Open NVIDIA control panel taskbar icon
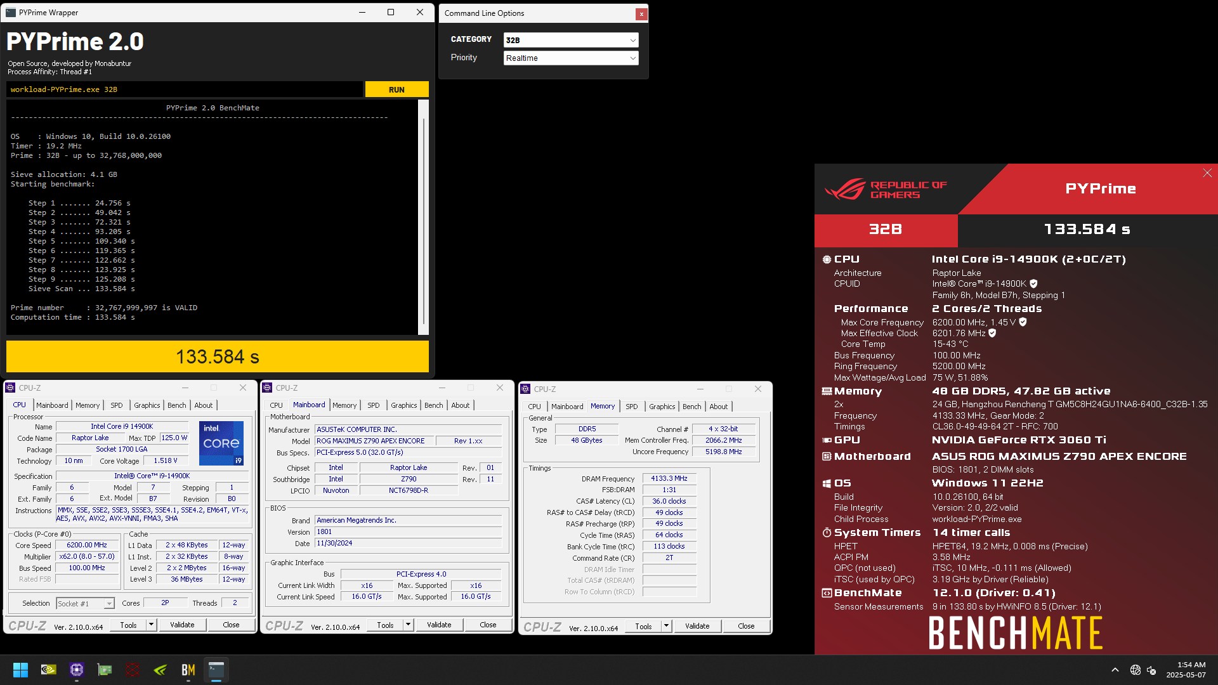 (48, 670)
